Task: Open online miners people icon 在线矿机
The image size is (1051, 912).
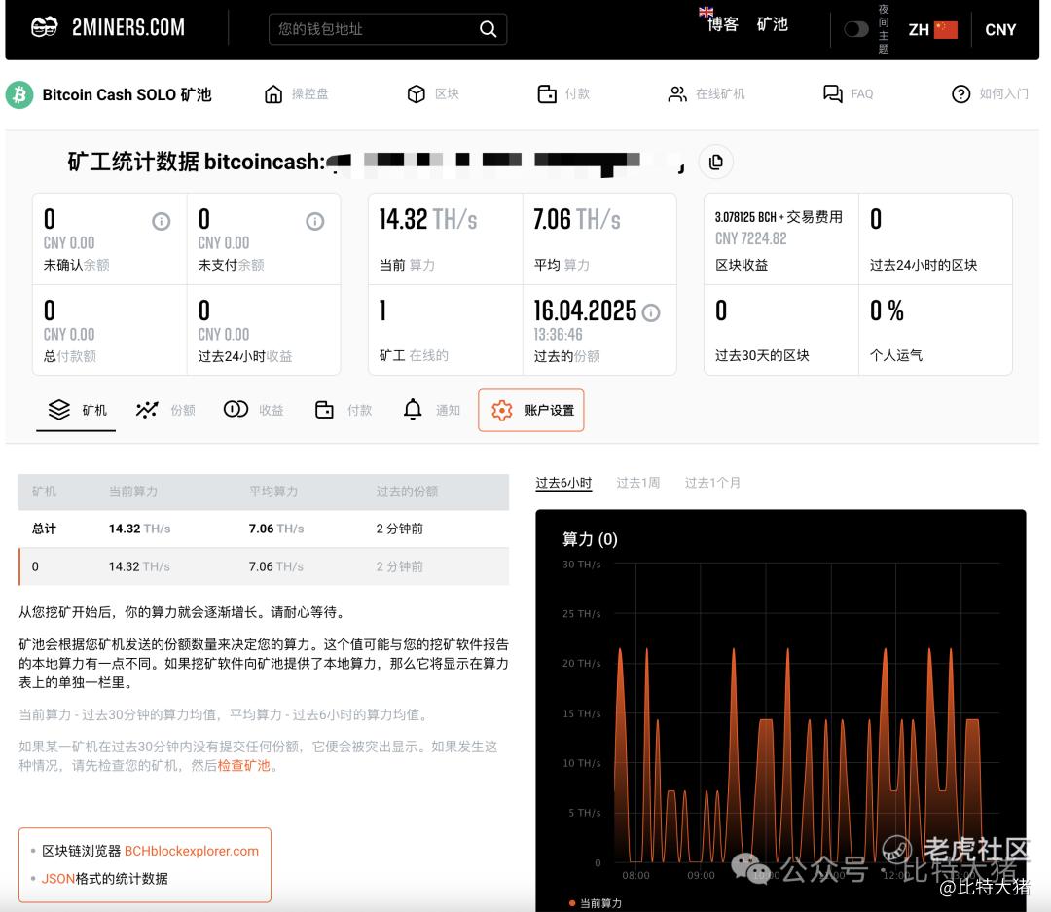Action: tap(677, 93)
